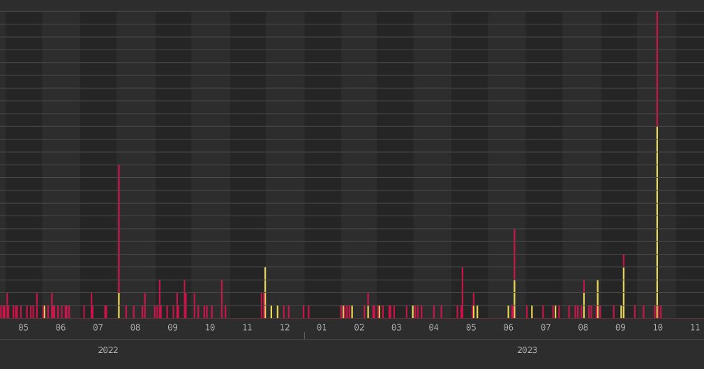704x369 pixels.
Task: Click the month label 08 under 2022
Action: [x=135, y=328]
